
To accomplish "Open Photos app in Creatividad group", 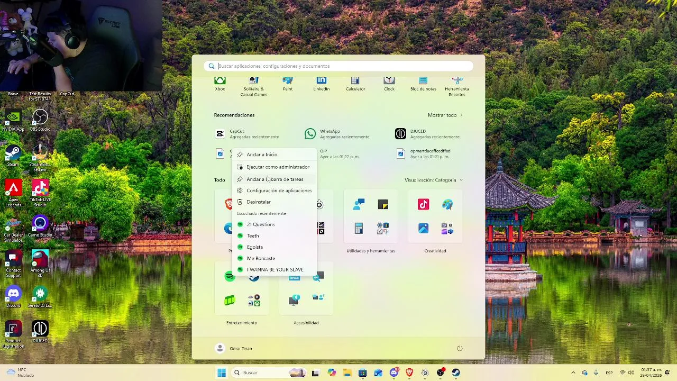I will [423, 229].
